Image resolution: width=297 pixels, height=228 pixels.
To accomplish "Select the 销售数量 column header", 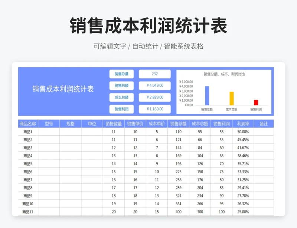I will tap(114, 124).
